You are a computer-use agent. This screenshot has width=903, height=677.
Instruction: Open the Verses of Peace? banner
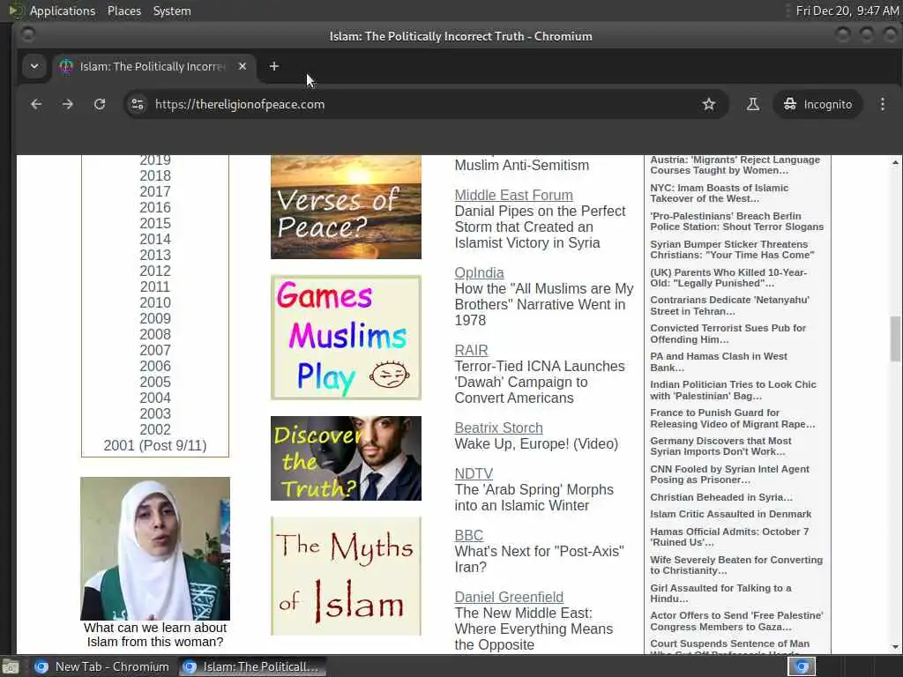coord(346,207)
